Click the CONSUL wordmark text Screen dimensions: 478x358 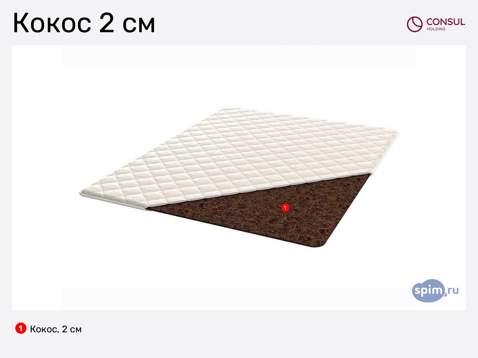[x=446, y=22]
